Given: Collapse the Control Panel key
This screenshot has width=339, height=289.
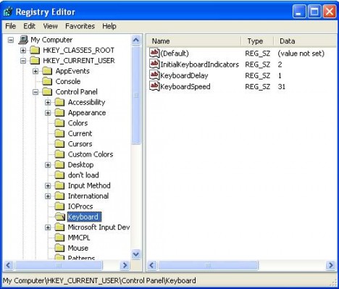Looking at the screenshot, I should click(35, 92).
